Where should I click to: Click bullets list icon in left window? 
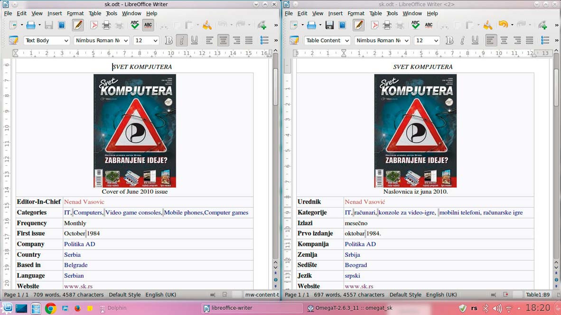coord(264,40)
